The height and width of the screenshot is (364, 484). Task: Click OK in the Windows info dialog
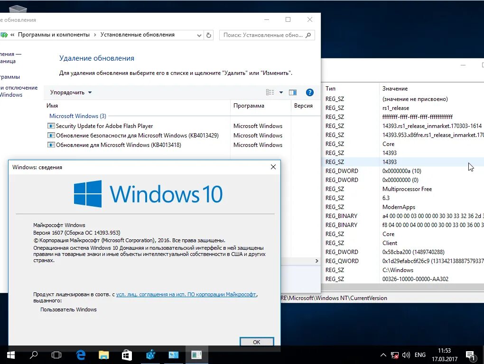click(x=257, y=342)
